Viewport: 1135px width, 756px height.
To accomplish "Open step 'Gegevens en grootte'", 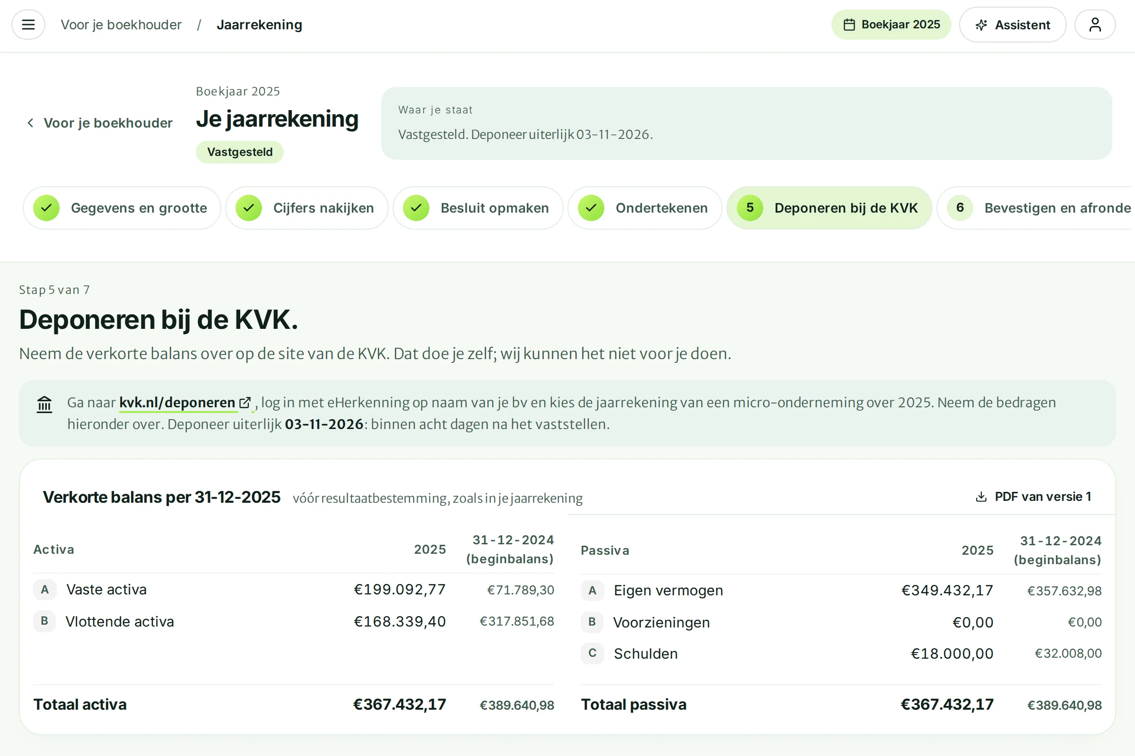I will coord(122,208).
